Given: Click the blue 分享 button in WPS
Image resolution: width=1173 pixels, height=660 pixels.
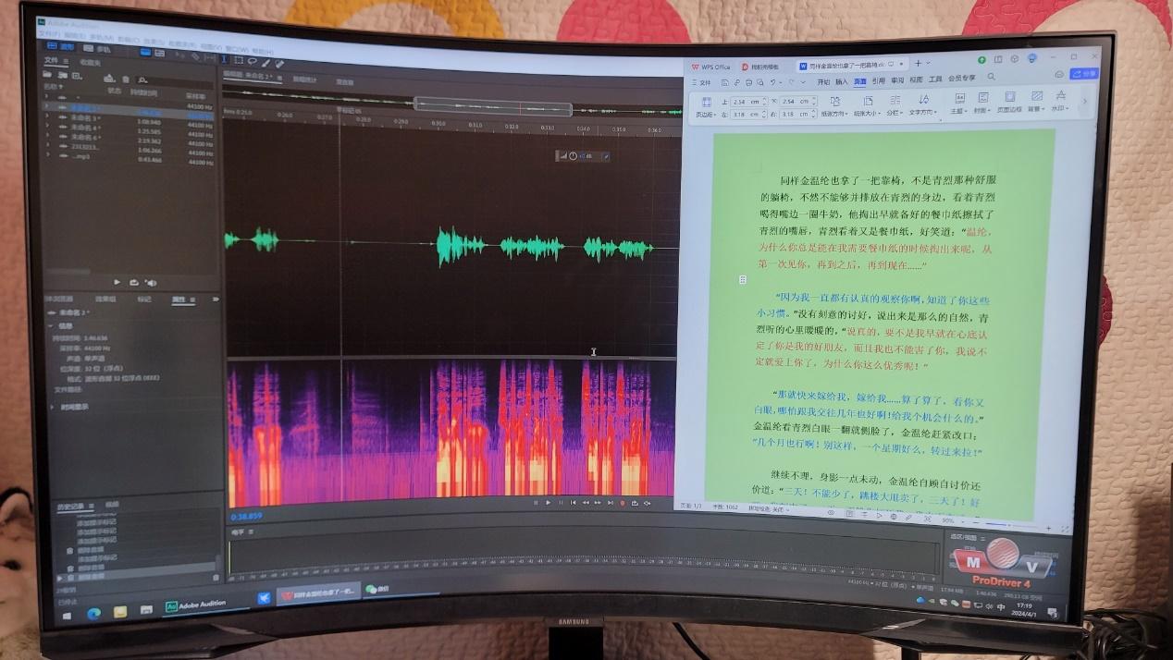Looking at the screenshot, I should pos(1084,74).
